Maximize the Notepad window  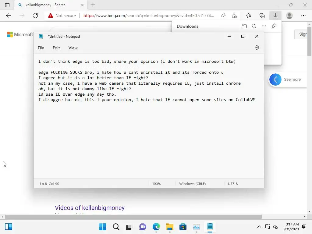tap(243, 36)
